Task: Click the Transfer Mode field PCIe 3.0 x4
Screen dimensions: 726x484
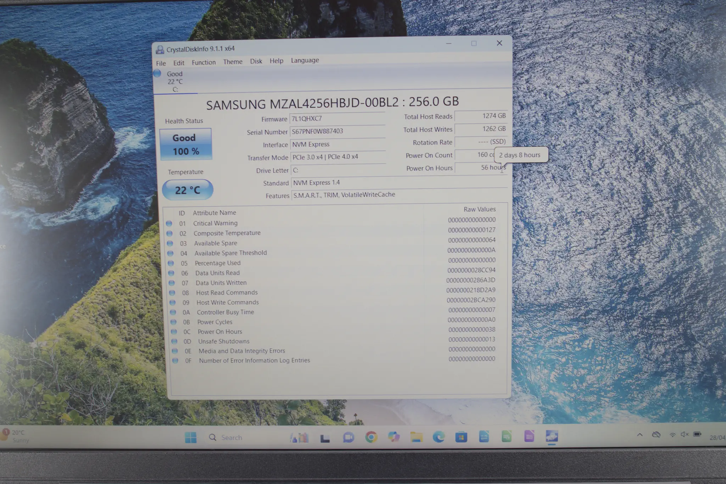Action: (338, 157)
